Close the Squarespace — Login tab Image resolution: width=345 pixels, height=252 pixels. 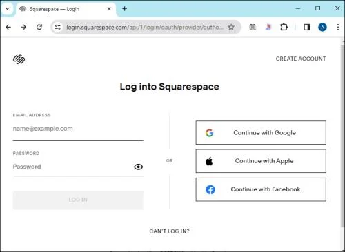pyautogui.click(x=109, y=9)
